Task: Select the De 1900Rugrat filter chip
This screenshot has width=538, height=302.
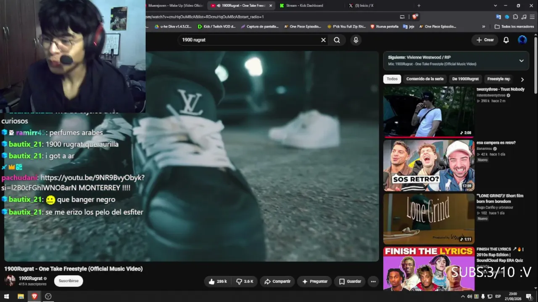Action: click(x=465, y=79)
